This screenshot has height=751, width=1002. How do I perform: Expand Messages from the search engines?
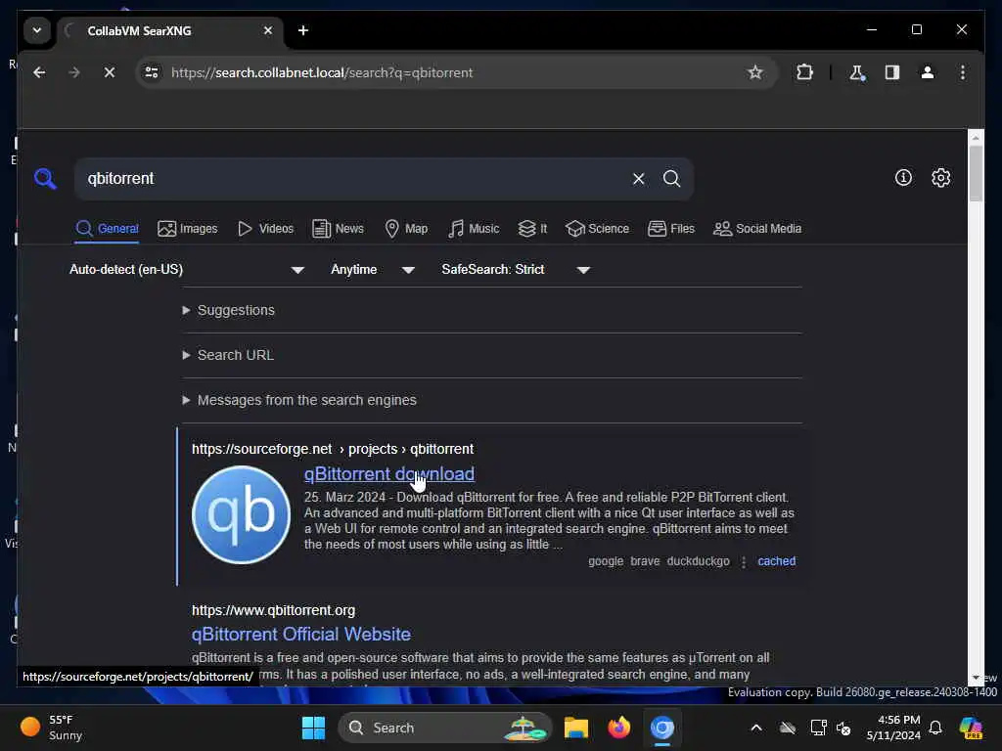coord(299,400)
